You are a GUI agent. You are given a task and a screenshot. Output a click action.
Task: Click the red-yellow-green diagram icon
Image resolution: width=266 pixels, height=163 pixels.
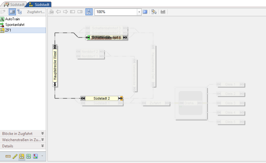[35, 156]
